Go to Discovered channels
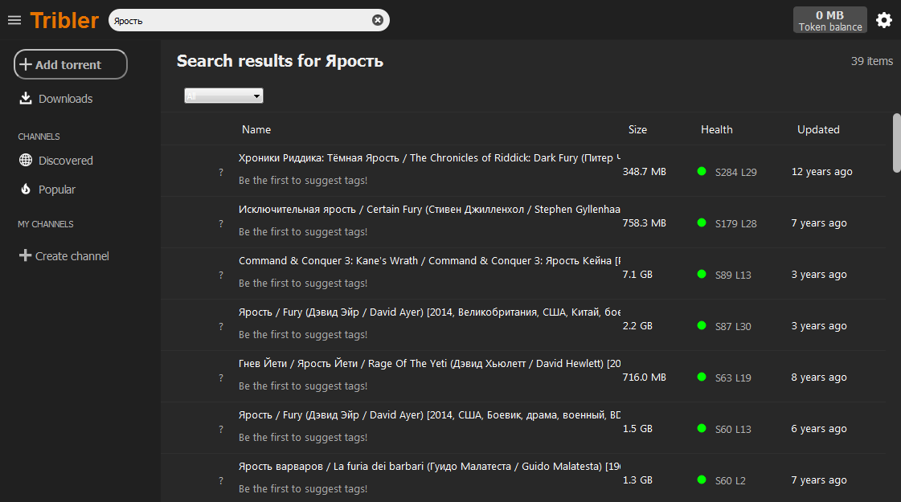The width and height of the screenshot is (901, 502). pos(66,161)
